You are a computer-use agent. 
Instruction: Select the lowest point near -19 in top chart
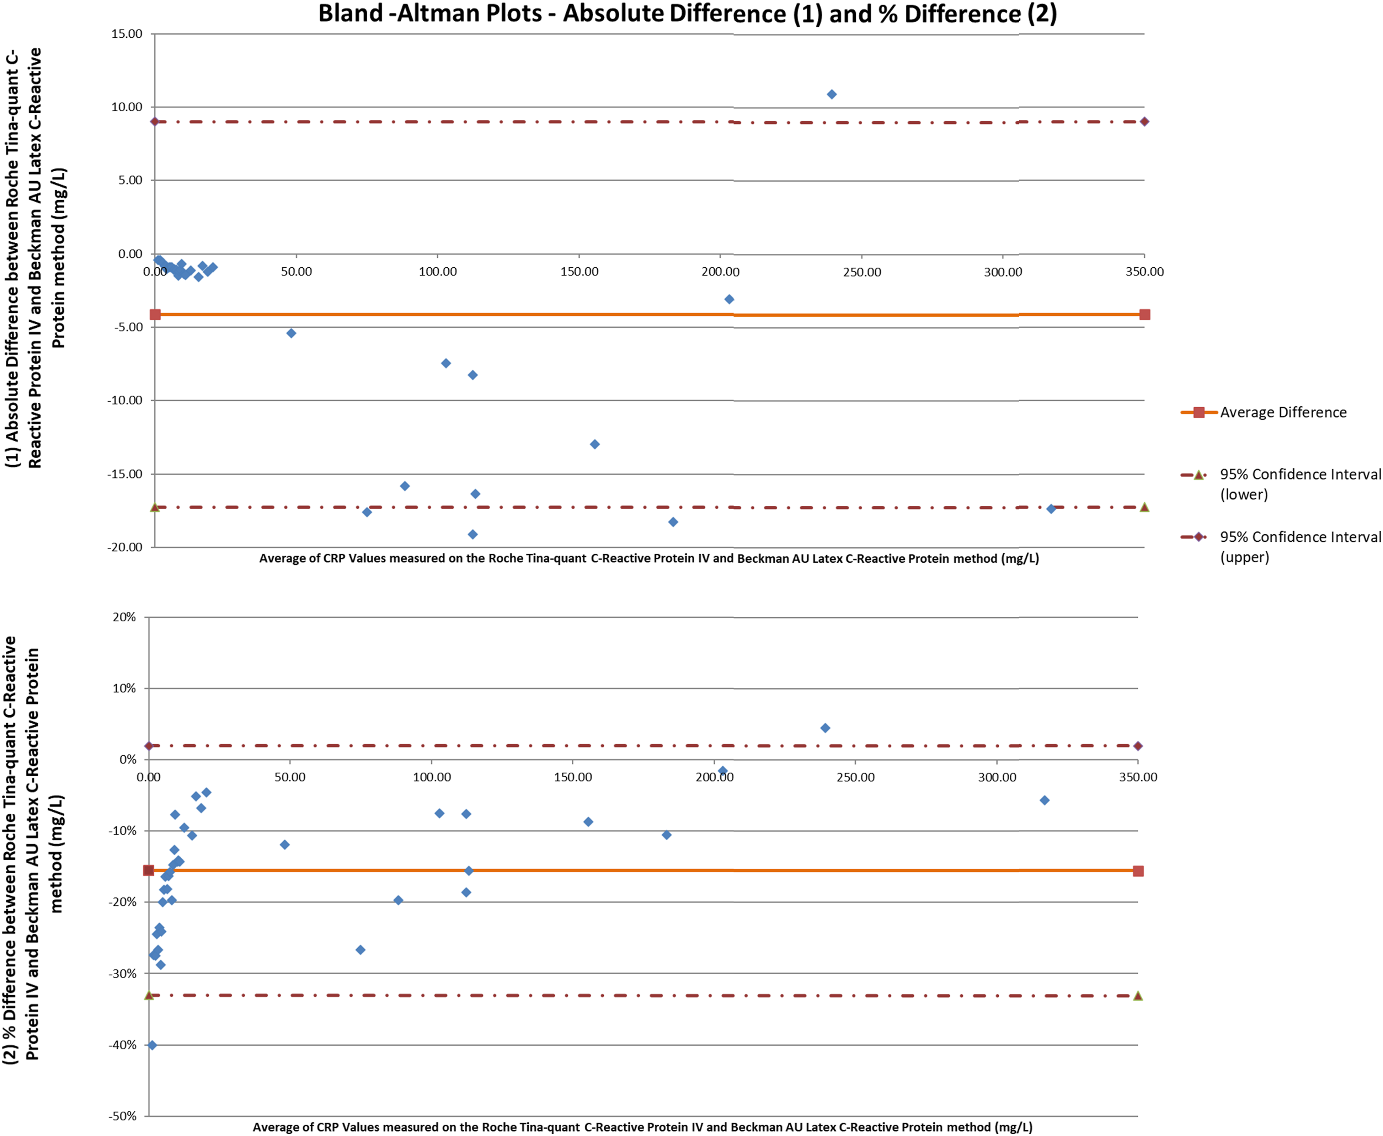(472, 535)
